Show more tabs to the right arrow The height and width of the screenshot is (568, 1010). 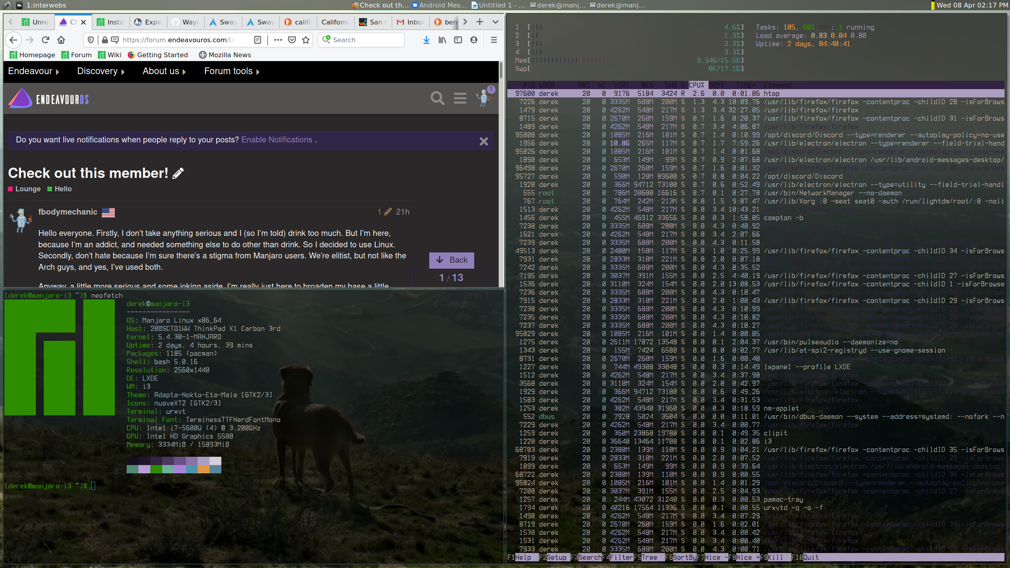465,22
